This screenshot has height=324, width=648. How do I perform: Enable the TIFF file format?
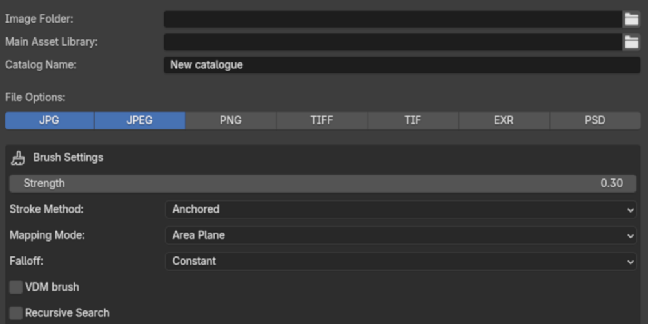click(322, 120)
